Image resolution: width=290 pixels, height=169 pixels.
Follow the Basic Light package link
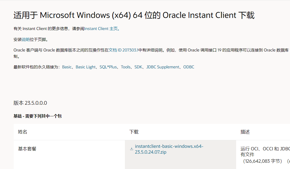pyautogui.click(x=86, y=67)
